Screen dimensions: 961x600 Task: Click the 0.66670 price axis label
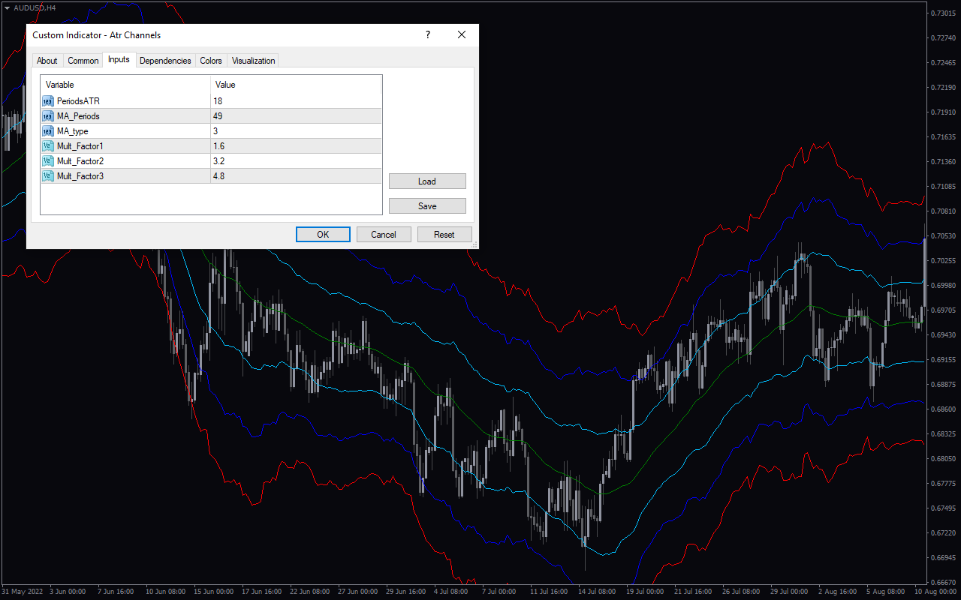(x=943, y=583)
